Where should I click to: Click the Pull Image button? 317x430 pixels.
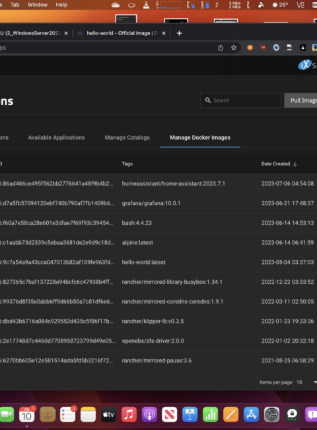301,101
